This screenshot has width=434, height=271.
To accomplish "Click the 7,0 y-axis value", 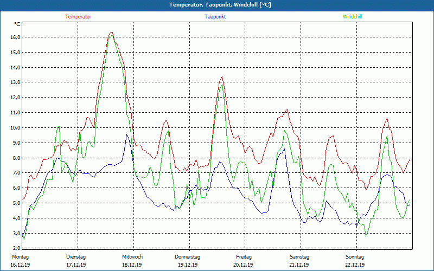I will 17,173.
